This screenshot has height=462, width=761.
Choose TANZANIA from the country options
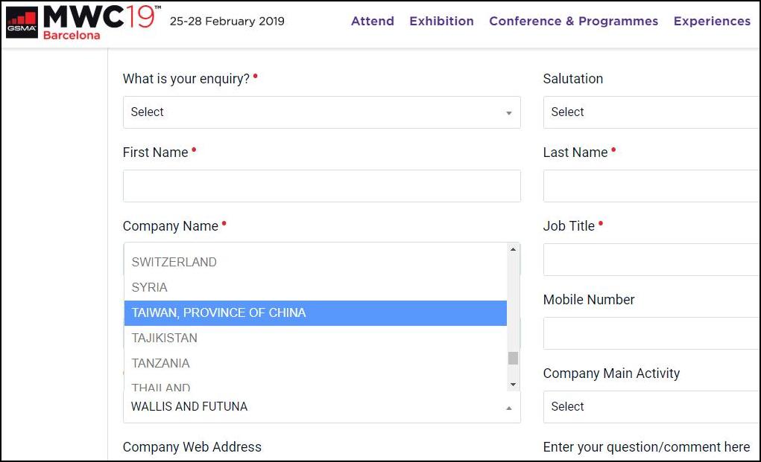pyautogui.click(x=161, y=363)
